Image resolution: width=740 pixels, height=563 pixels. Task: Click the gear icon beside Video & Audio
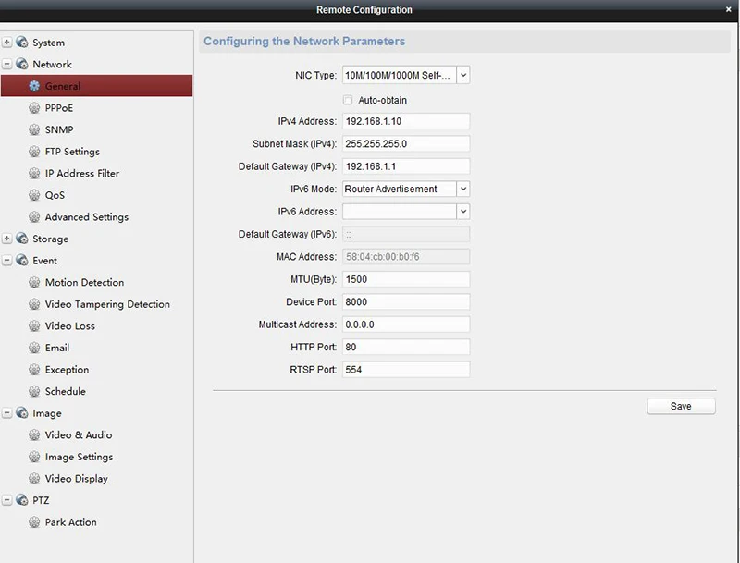tap(34, 435)
